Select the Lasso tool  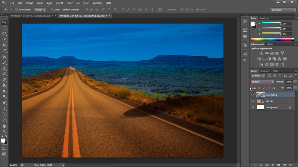coord(4,34)
